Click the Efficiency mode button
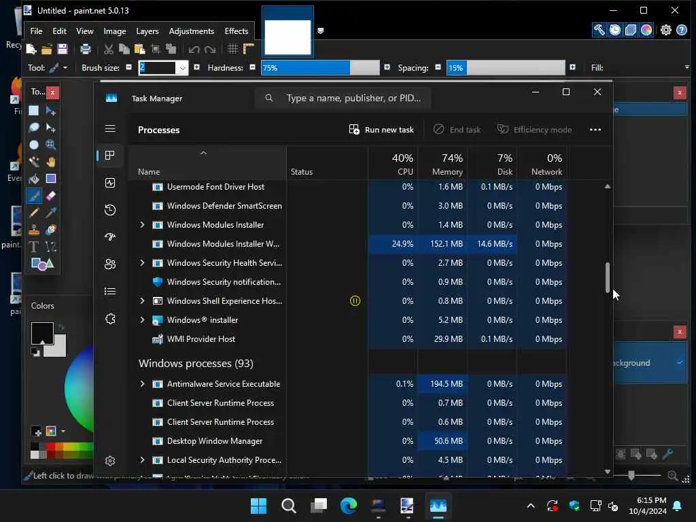Screen dimensions: 696x522 (534, 130)
